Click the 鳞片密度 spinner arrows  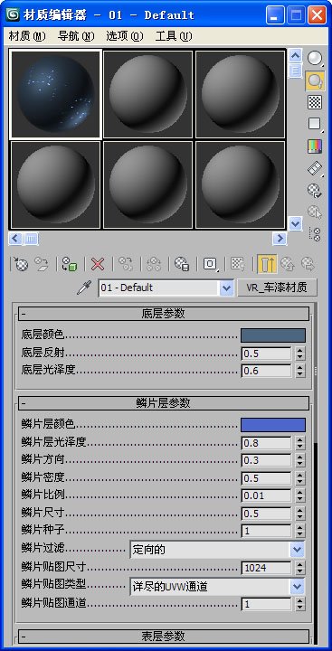(x=300, y=478)
